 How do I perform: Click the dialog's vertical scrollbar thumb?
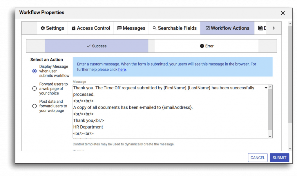point(290,74)
